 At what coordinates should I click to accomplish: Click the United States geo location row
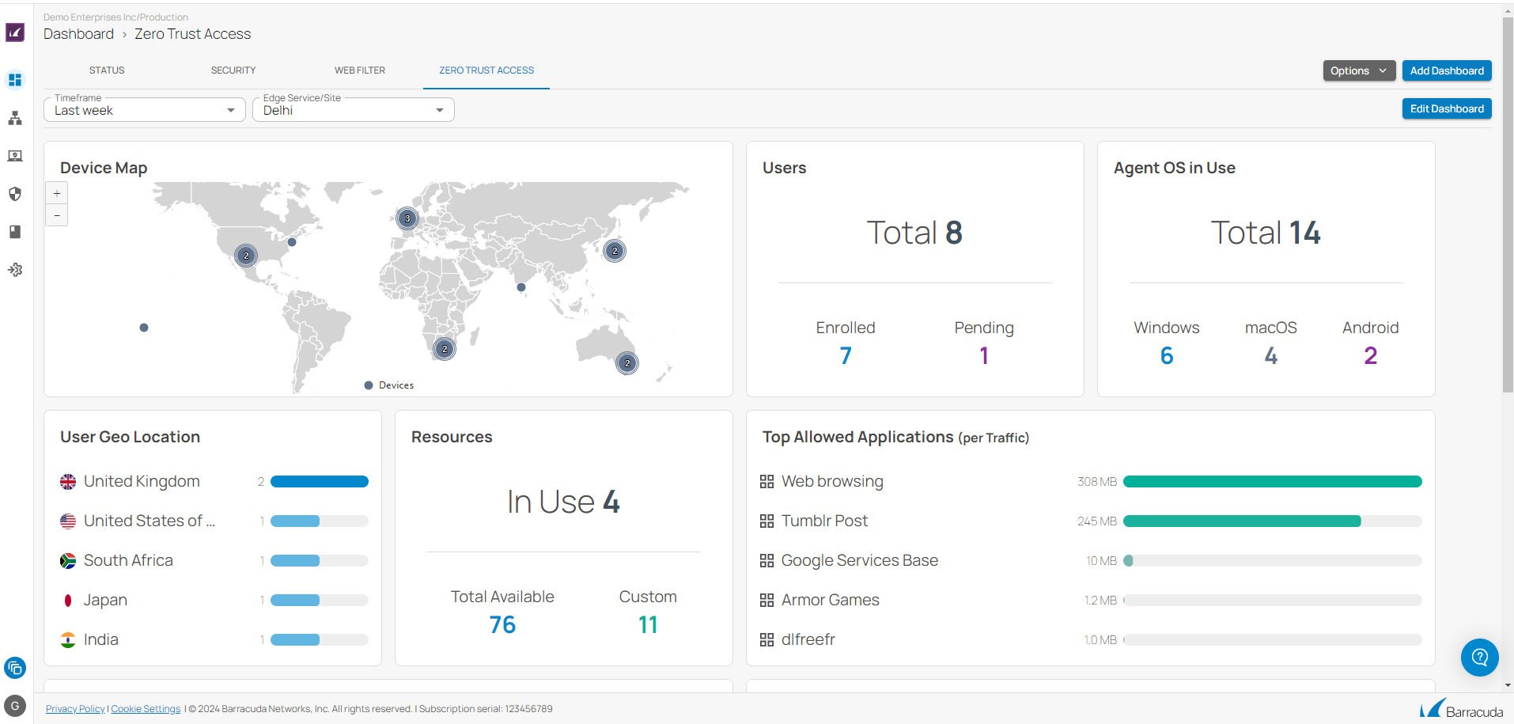[x=214, y=521]
